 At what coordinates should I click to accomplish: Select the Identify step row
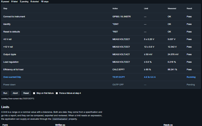point(101,24)
